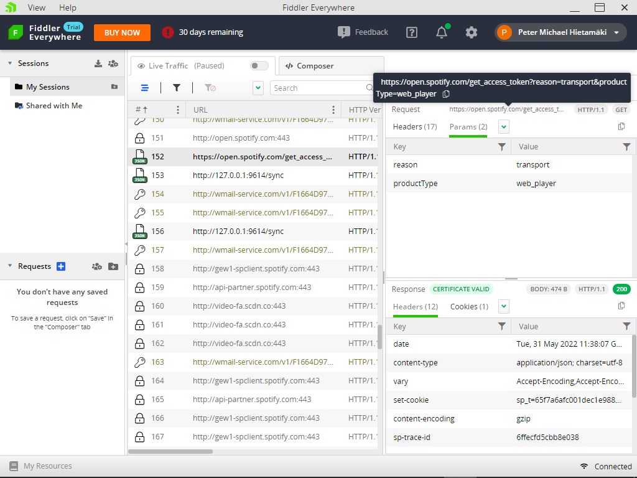Switch to the Composer tab

[309, 66]
